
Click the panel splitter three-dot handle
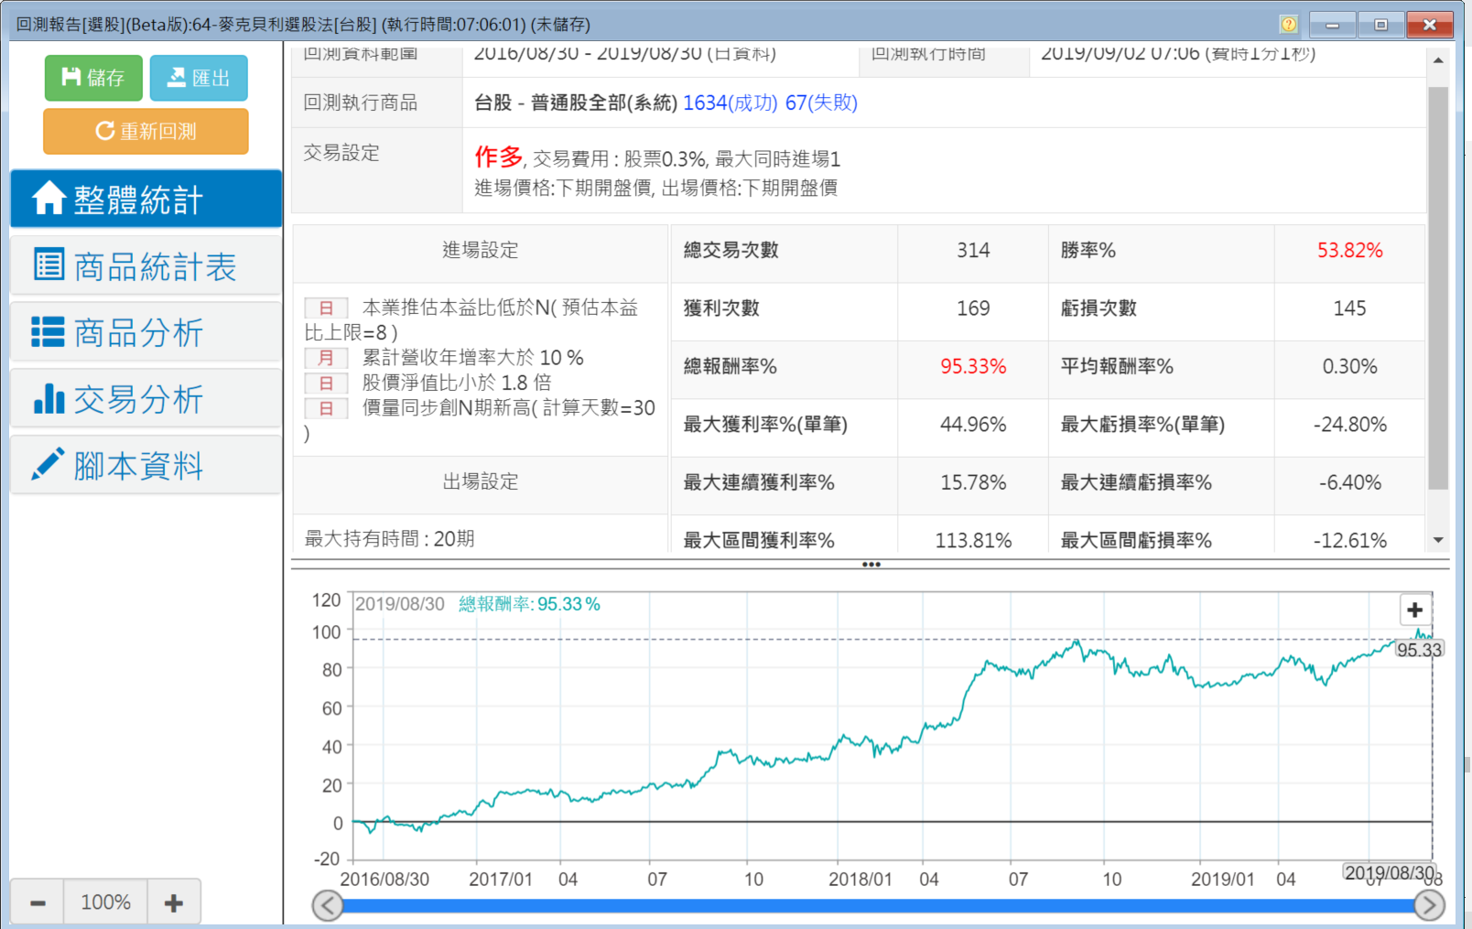coord(871,565)
